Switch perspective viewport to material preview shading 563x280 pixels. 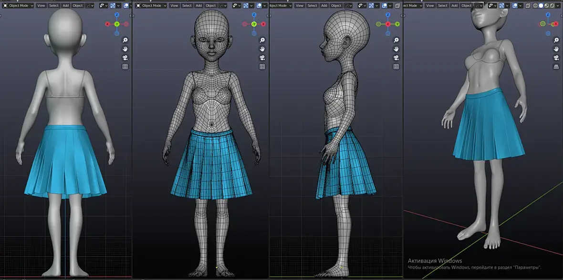click(x=546, y=5)
